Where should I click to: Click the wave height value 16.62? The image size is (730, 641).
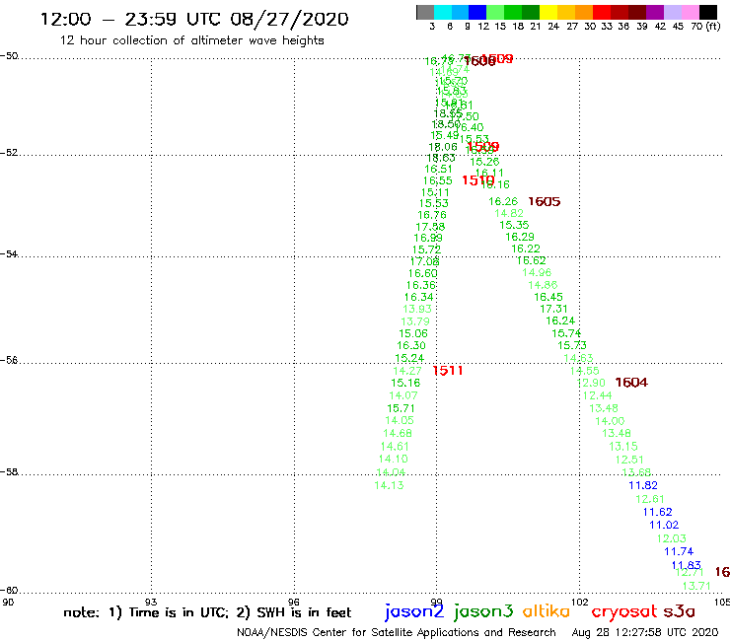531,260
